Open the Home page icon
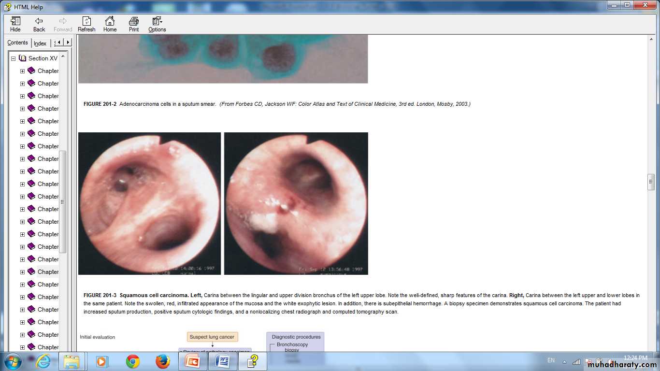The image size is (660, 371). (x=110, y=24)
